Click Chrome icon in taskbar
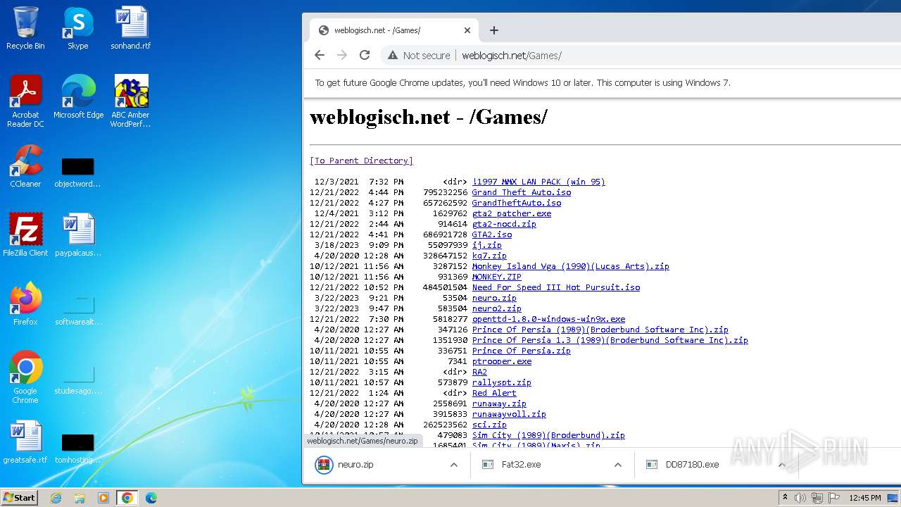901x507 pixels. [x=127, y=498]
